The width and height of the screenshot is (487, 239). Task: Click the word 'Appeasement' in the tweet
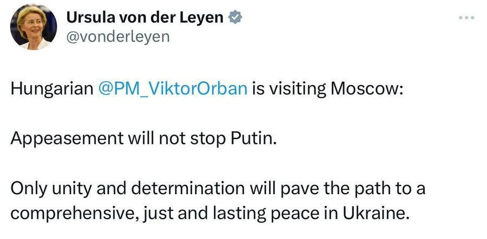pyautogui.click(x=67, y=140)
